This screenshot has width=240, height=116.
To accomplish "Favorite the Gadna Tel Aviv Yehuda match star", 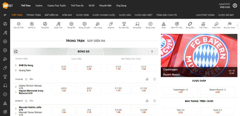I will coord(154,101).
